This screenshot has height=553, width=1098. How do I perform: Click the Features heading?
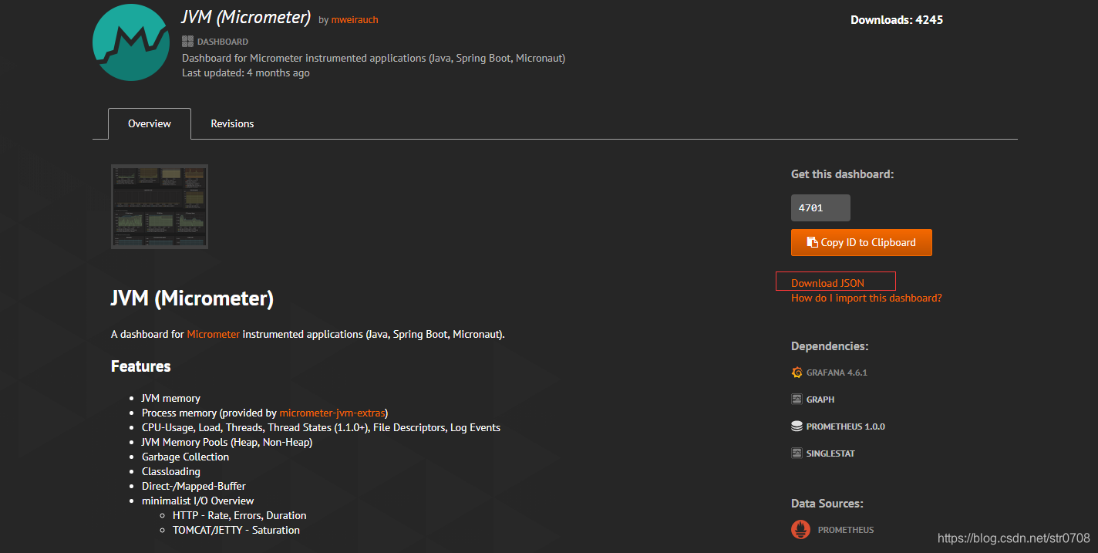coord(141,366)
